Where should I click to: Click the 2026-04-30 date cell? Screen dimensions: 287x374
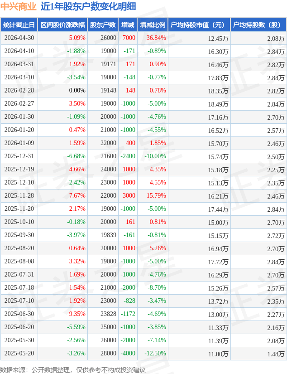click(x=19, y=38)
